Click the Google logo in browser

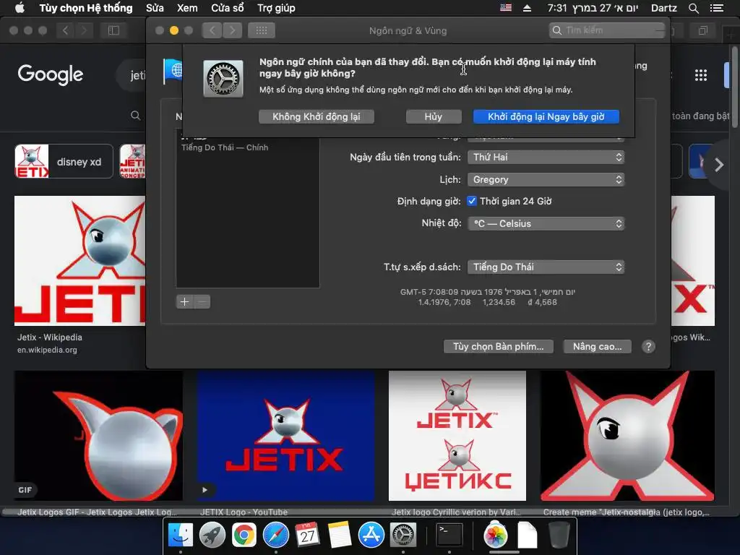[51, 74]
